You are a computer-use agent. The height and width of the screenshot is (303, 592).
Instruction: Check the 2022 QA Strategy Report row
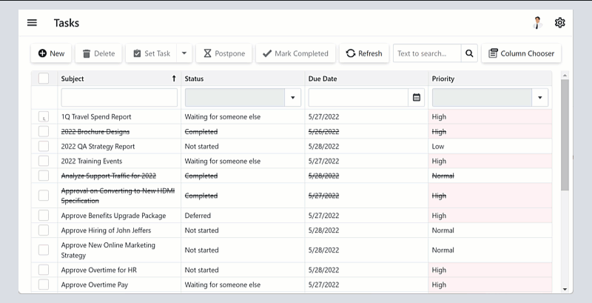[44, 146]
